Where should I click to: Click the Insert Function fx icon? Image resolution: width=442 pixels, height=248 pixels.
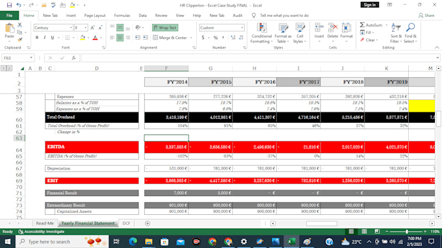[x=73, y=58]
